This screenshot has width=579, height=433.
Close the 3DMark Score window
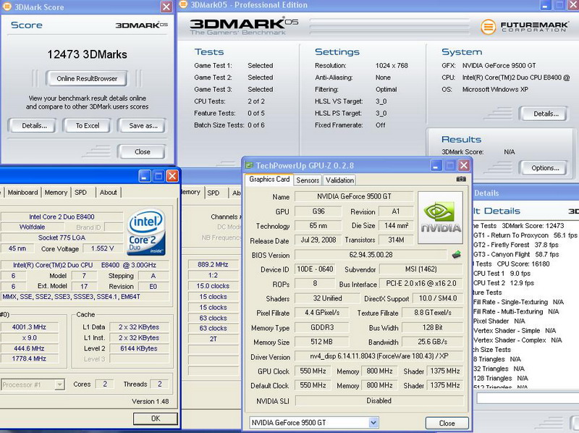[166, 7]
